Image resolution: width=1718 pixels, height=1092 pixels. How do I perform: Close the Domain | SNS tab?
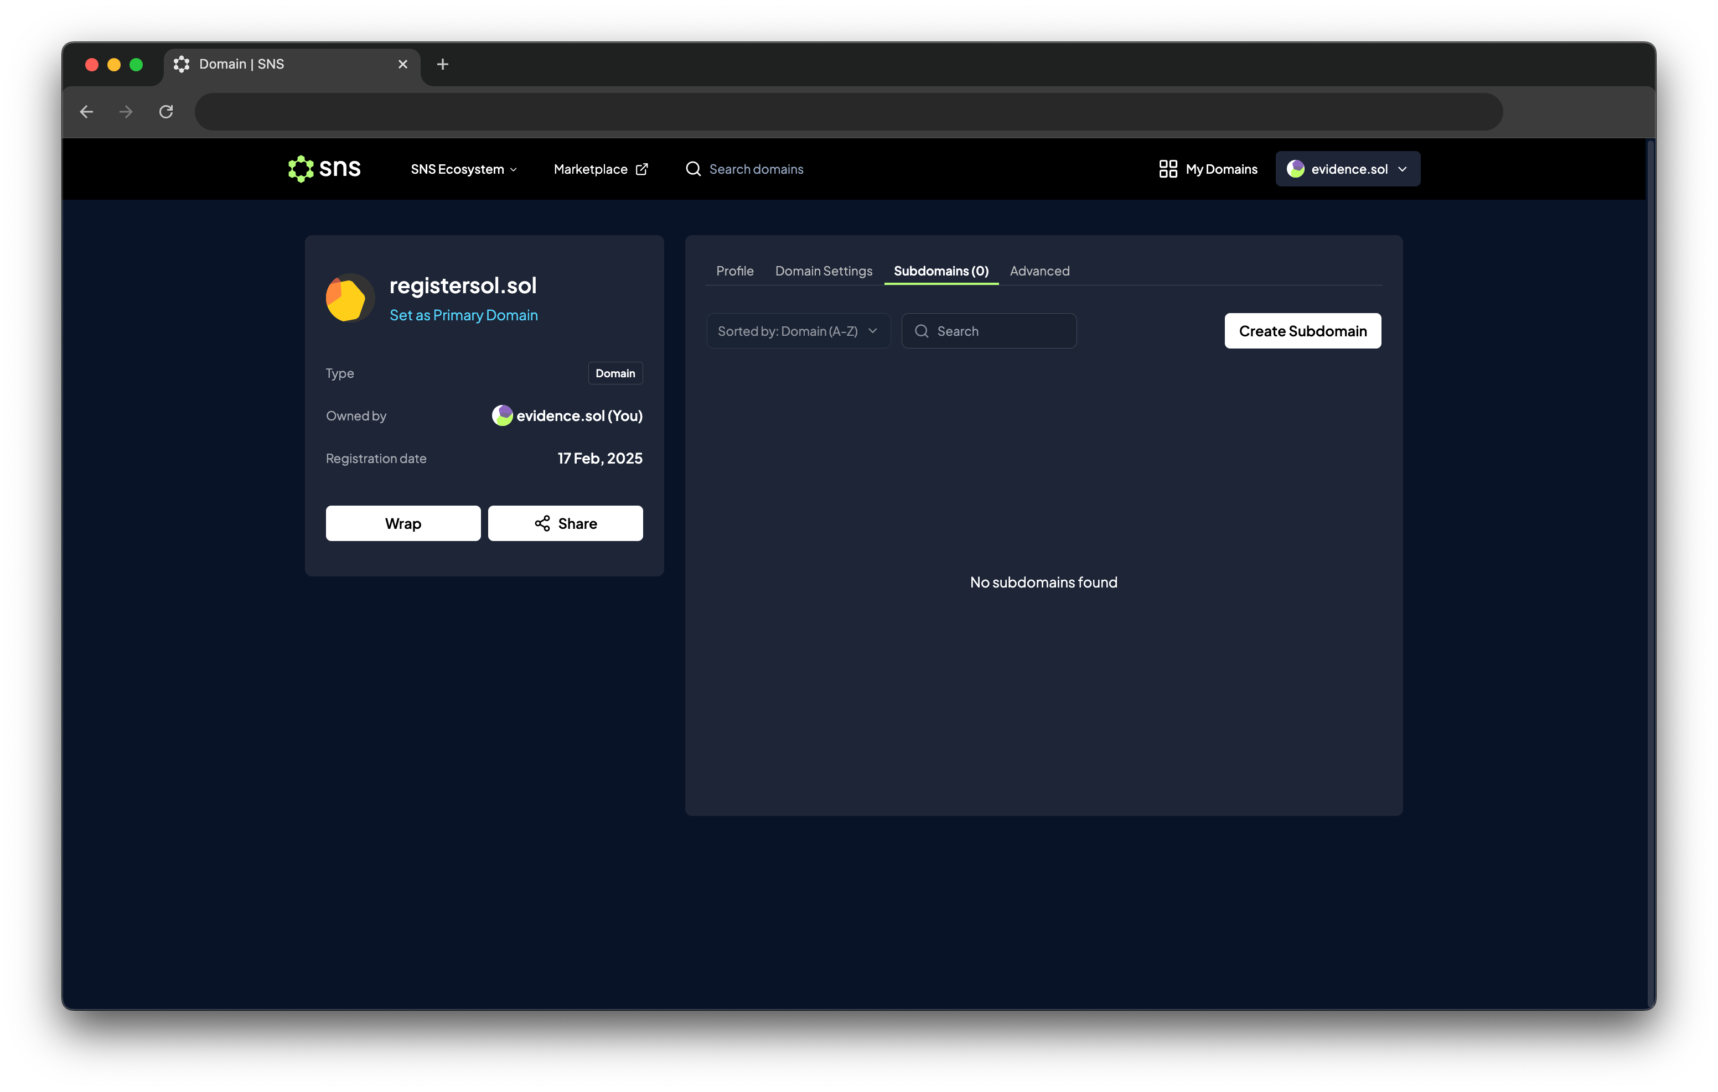[x=402, y=64]
